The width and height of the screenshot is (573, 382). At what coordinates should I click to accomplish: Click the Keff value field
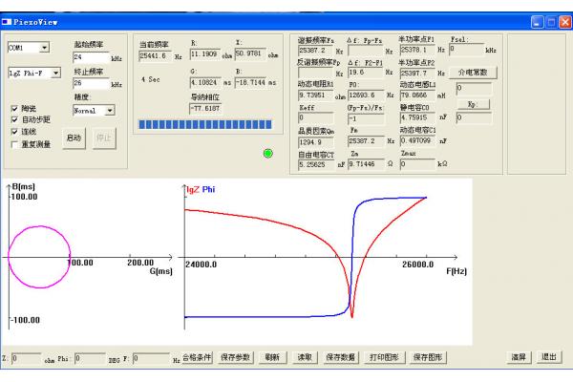click(315, 117)
